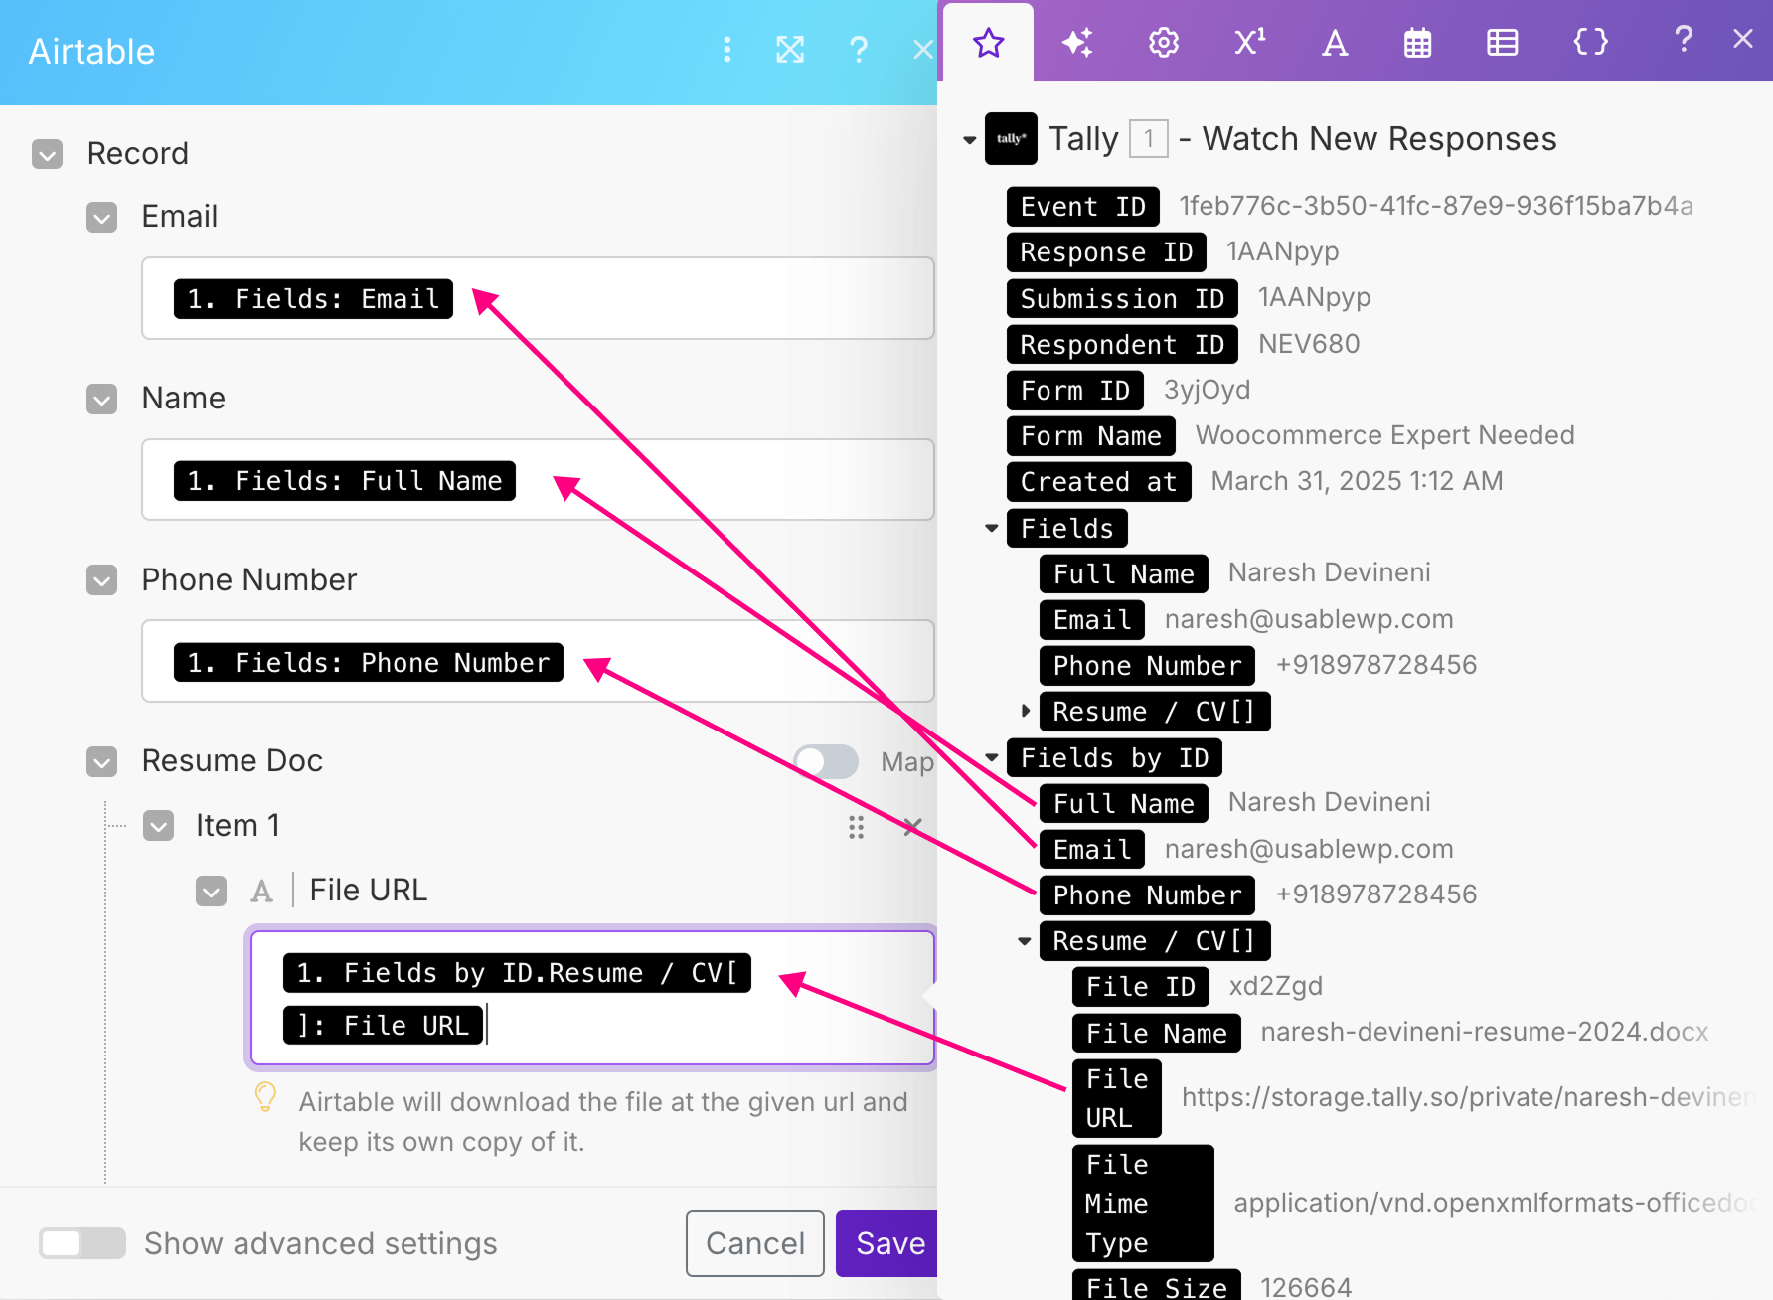This screenshot has width=1773, height=1300.
Task: Open the Airtable module help icon
Action: point(859,50)
